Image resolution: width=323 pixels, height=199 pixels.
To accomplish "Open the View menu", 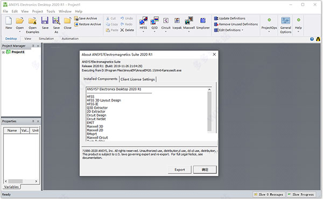I will [25, 11].
